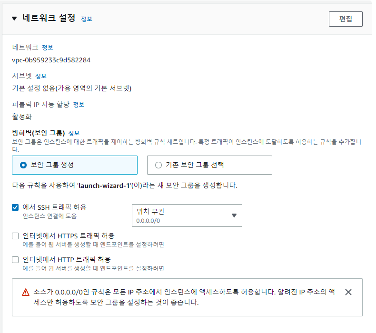Select the VPC ID vpc-0b959233c9d582284 text
Screen dimensions: 376x333
coord(51,60)
